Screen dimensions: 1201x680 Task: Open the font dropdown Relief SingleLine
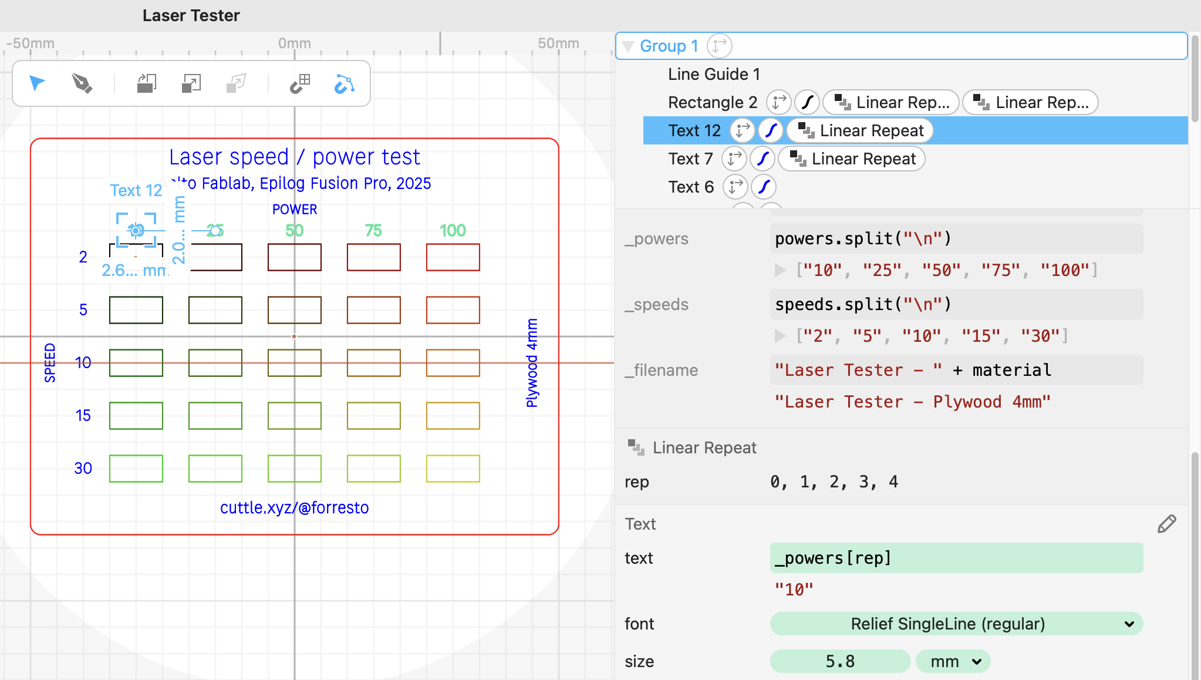click(x=956, y=624)
